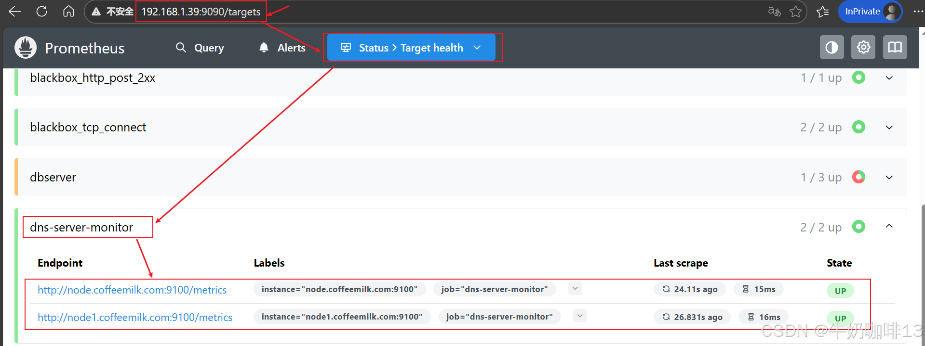Click the address bar URL 192.168.1.39:9090/targets
The height and width of the screenshot is (346, 925).
(x=201, y=12)
